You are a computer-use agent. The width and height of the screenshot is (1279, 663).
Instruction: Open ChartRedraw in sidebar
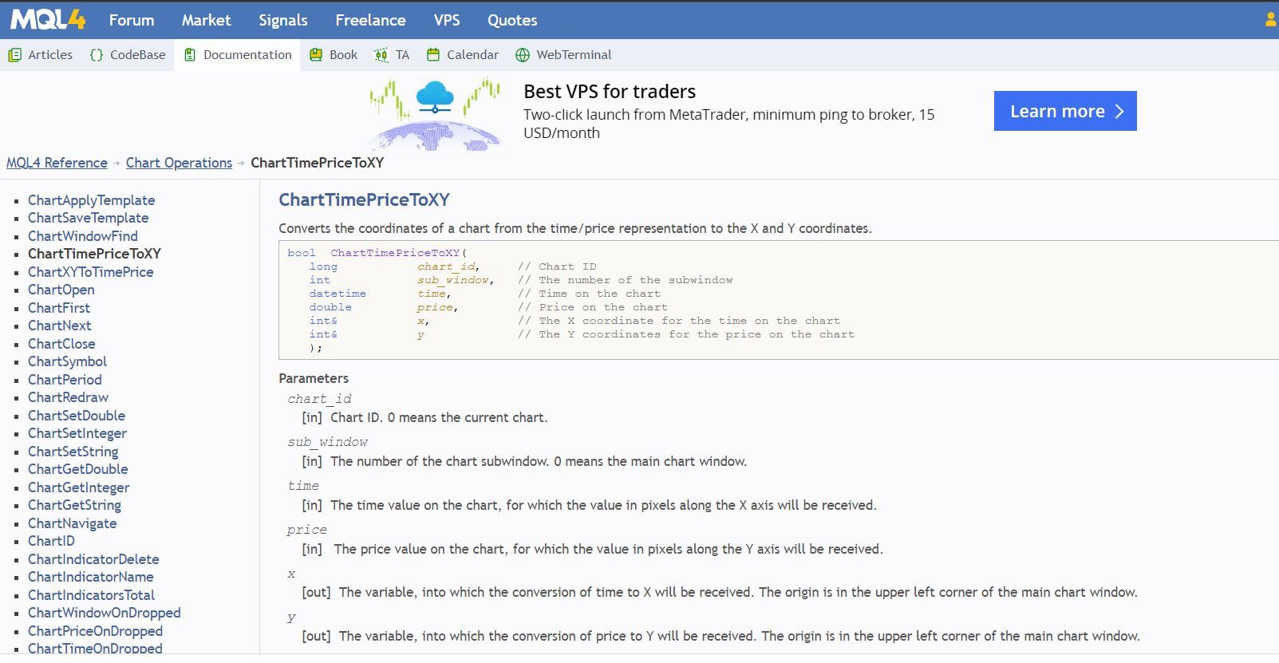tap(68, 397)
